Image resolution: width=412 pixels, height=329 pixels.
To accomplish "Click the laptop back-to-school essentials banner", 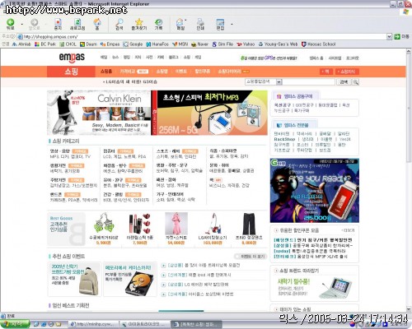I will tap(315, 287).
